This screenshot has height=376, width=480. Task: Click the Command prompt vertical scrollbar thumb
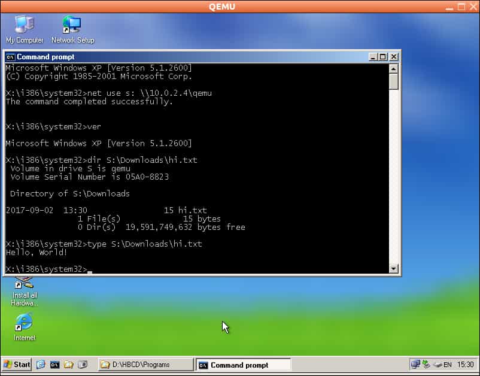tap(394, 81)
